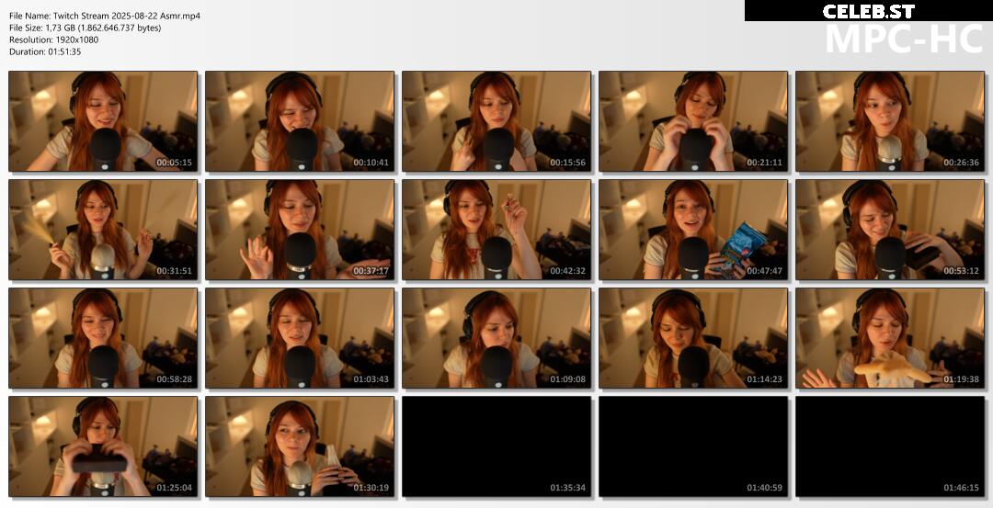Click the CELEB.ST watermark banner
This screenshot has height=508, width=993.
click(x=868, y=11)
